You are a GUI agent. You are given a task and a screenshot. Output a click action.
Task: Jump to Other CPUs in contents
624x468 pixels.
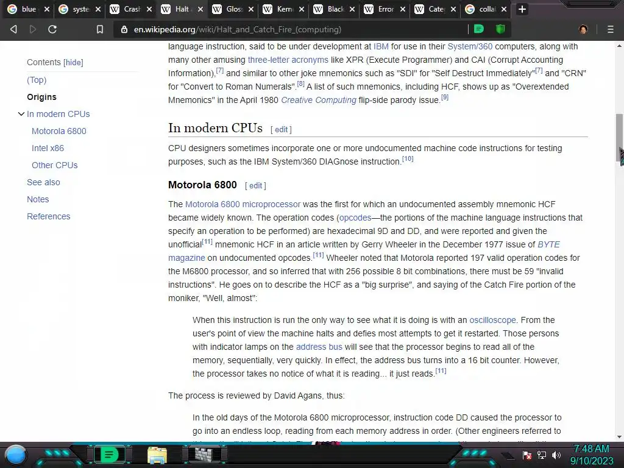(54, 166)
